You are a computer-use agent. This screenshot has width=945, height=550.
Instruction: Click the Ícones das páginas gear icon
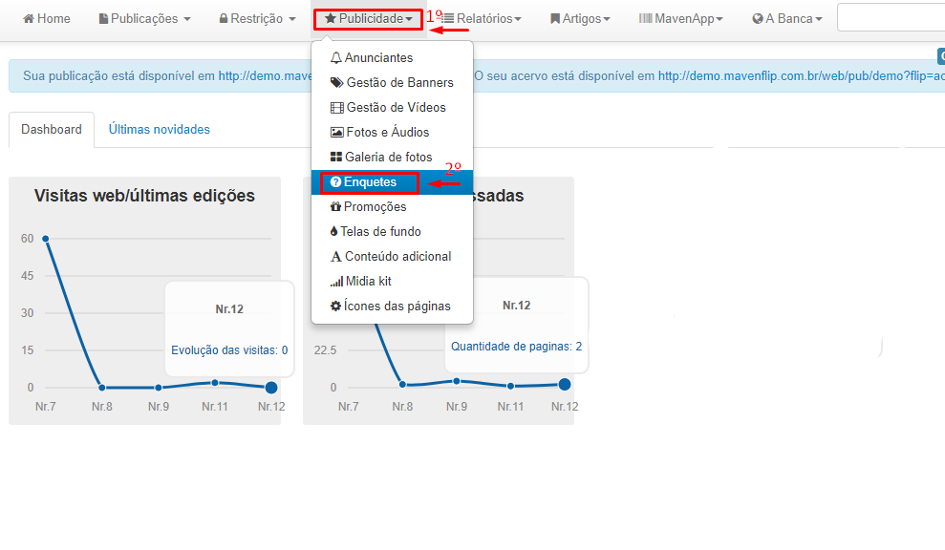pos(335,306)
